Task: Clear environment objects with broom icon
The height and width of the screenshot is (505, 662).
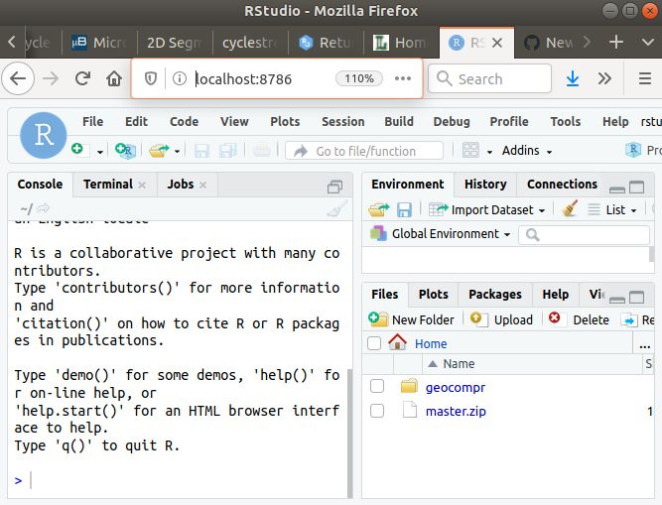Action: [570, 208]
